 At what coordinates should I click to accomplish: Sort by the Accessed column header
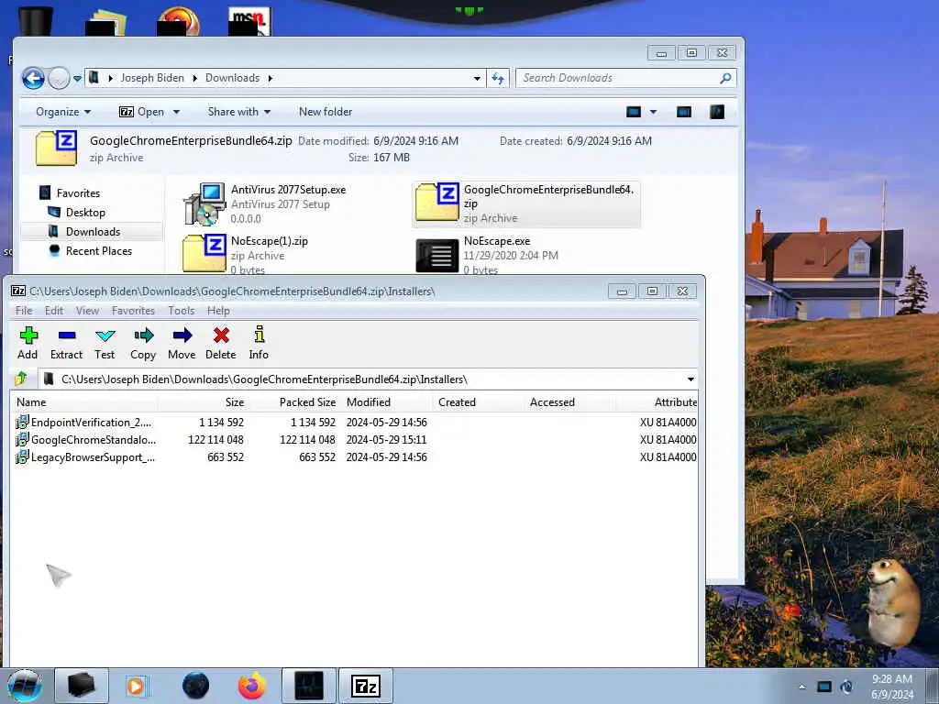pyautogui.click(x=569, y=402)
